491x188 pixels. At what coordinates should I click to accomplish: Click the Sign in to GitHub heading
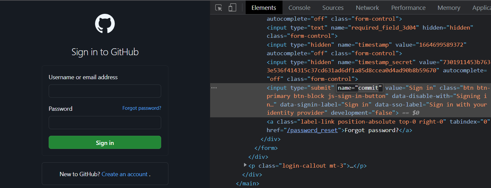105,52
